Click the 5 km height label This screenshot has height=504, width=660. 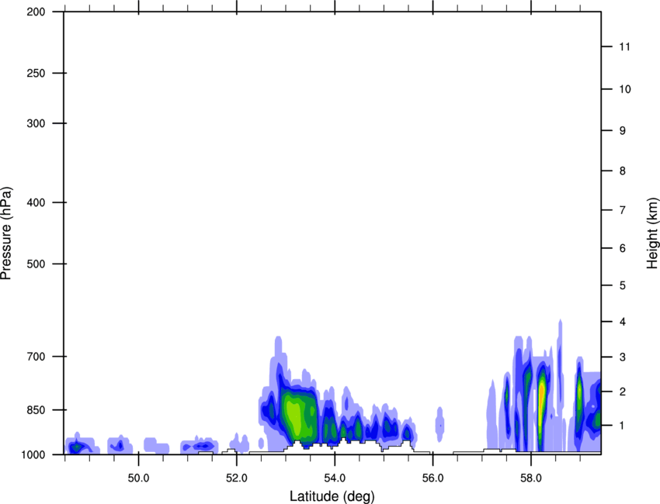click(x=623, y=285)
